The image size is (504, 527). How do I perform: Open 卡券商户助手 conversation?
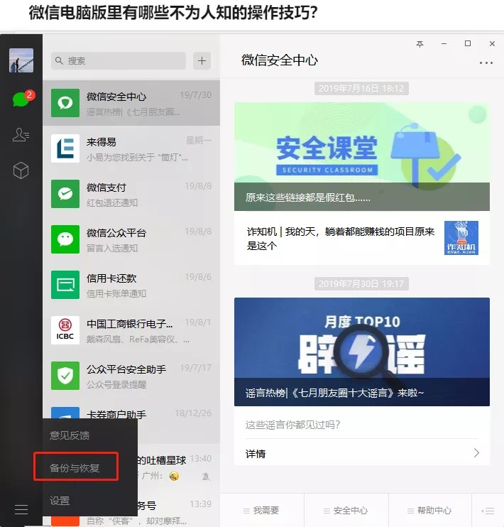tap(131, 413)
